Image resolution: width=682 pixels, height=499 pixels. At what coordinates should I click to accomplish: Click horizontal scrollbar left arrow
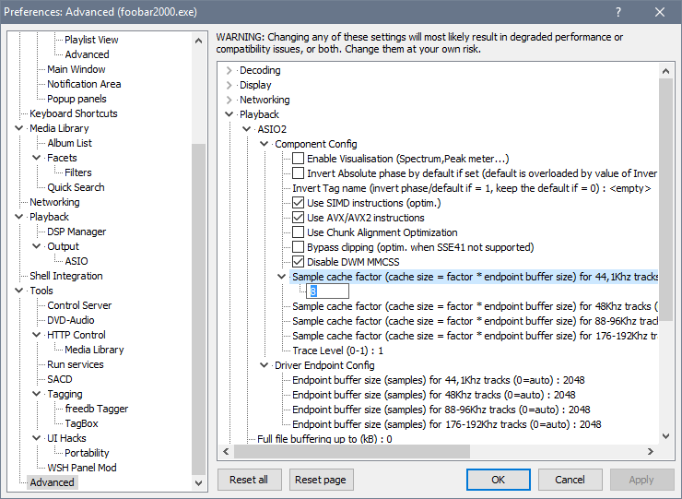(226, 452)
